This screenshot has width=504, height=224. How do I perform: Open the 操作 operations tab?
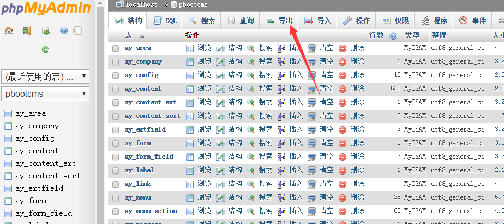356,21
